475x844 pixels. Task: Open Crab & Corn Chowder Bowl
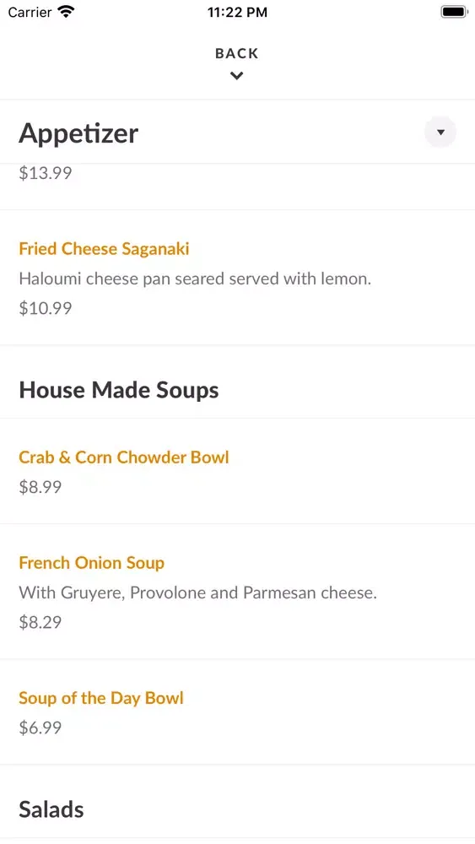(x=124, y=457)
